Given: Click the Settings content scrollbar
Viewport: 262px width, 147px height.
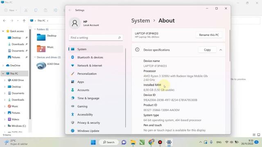Looking at the screenshot, I should [x=230, y=45].
